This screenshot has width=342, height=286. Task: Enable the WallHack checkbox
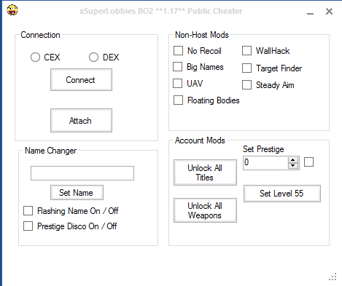coord(246,51)
